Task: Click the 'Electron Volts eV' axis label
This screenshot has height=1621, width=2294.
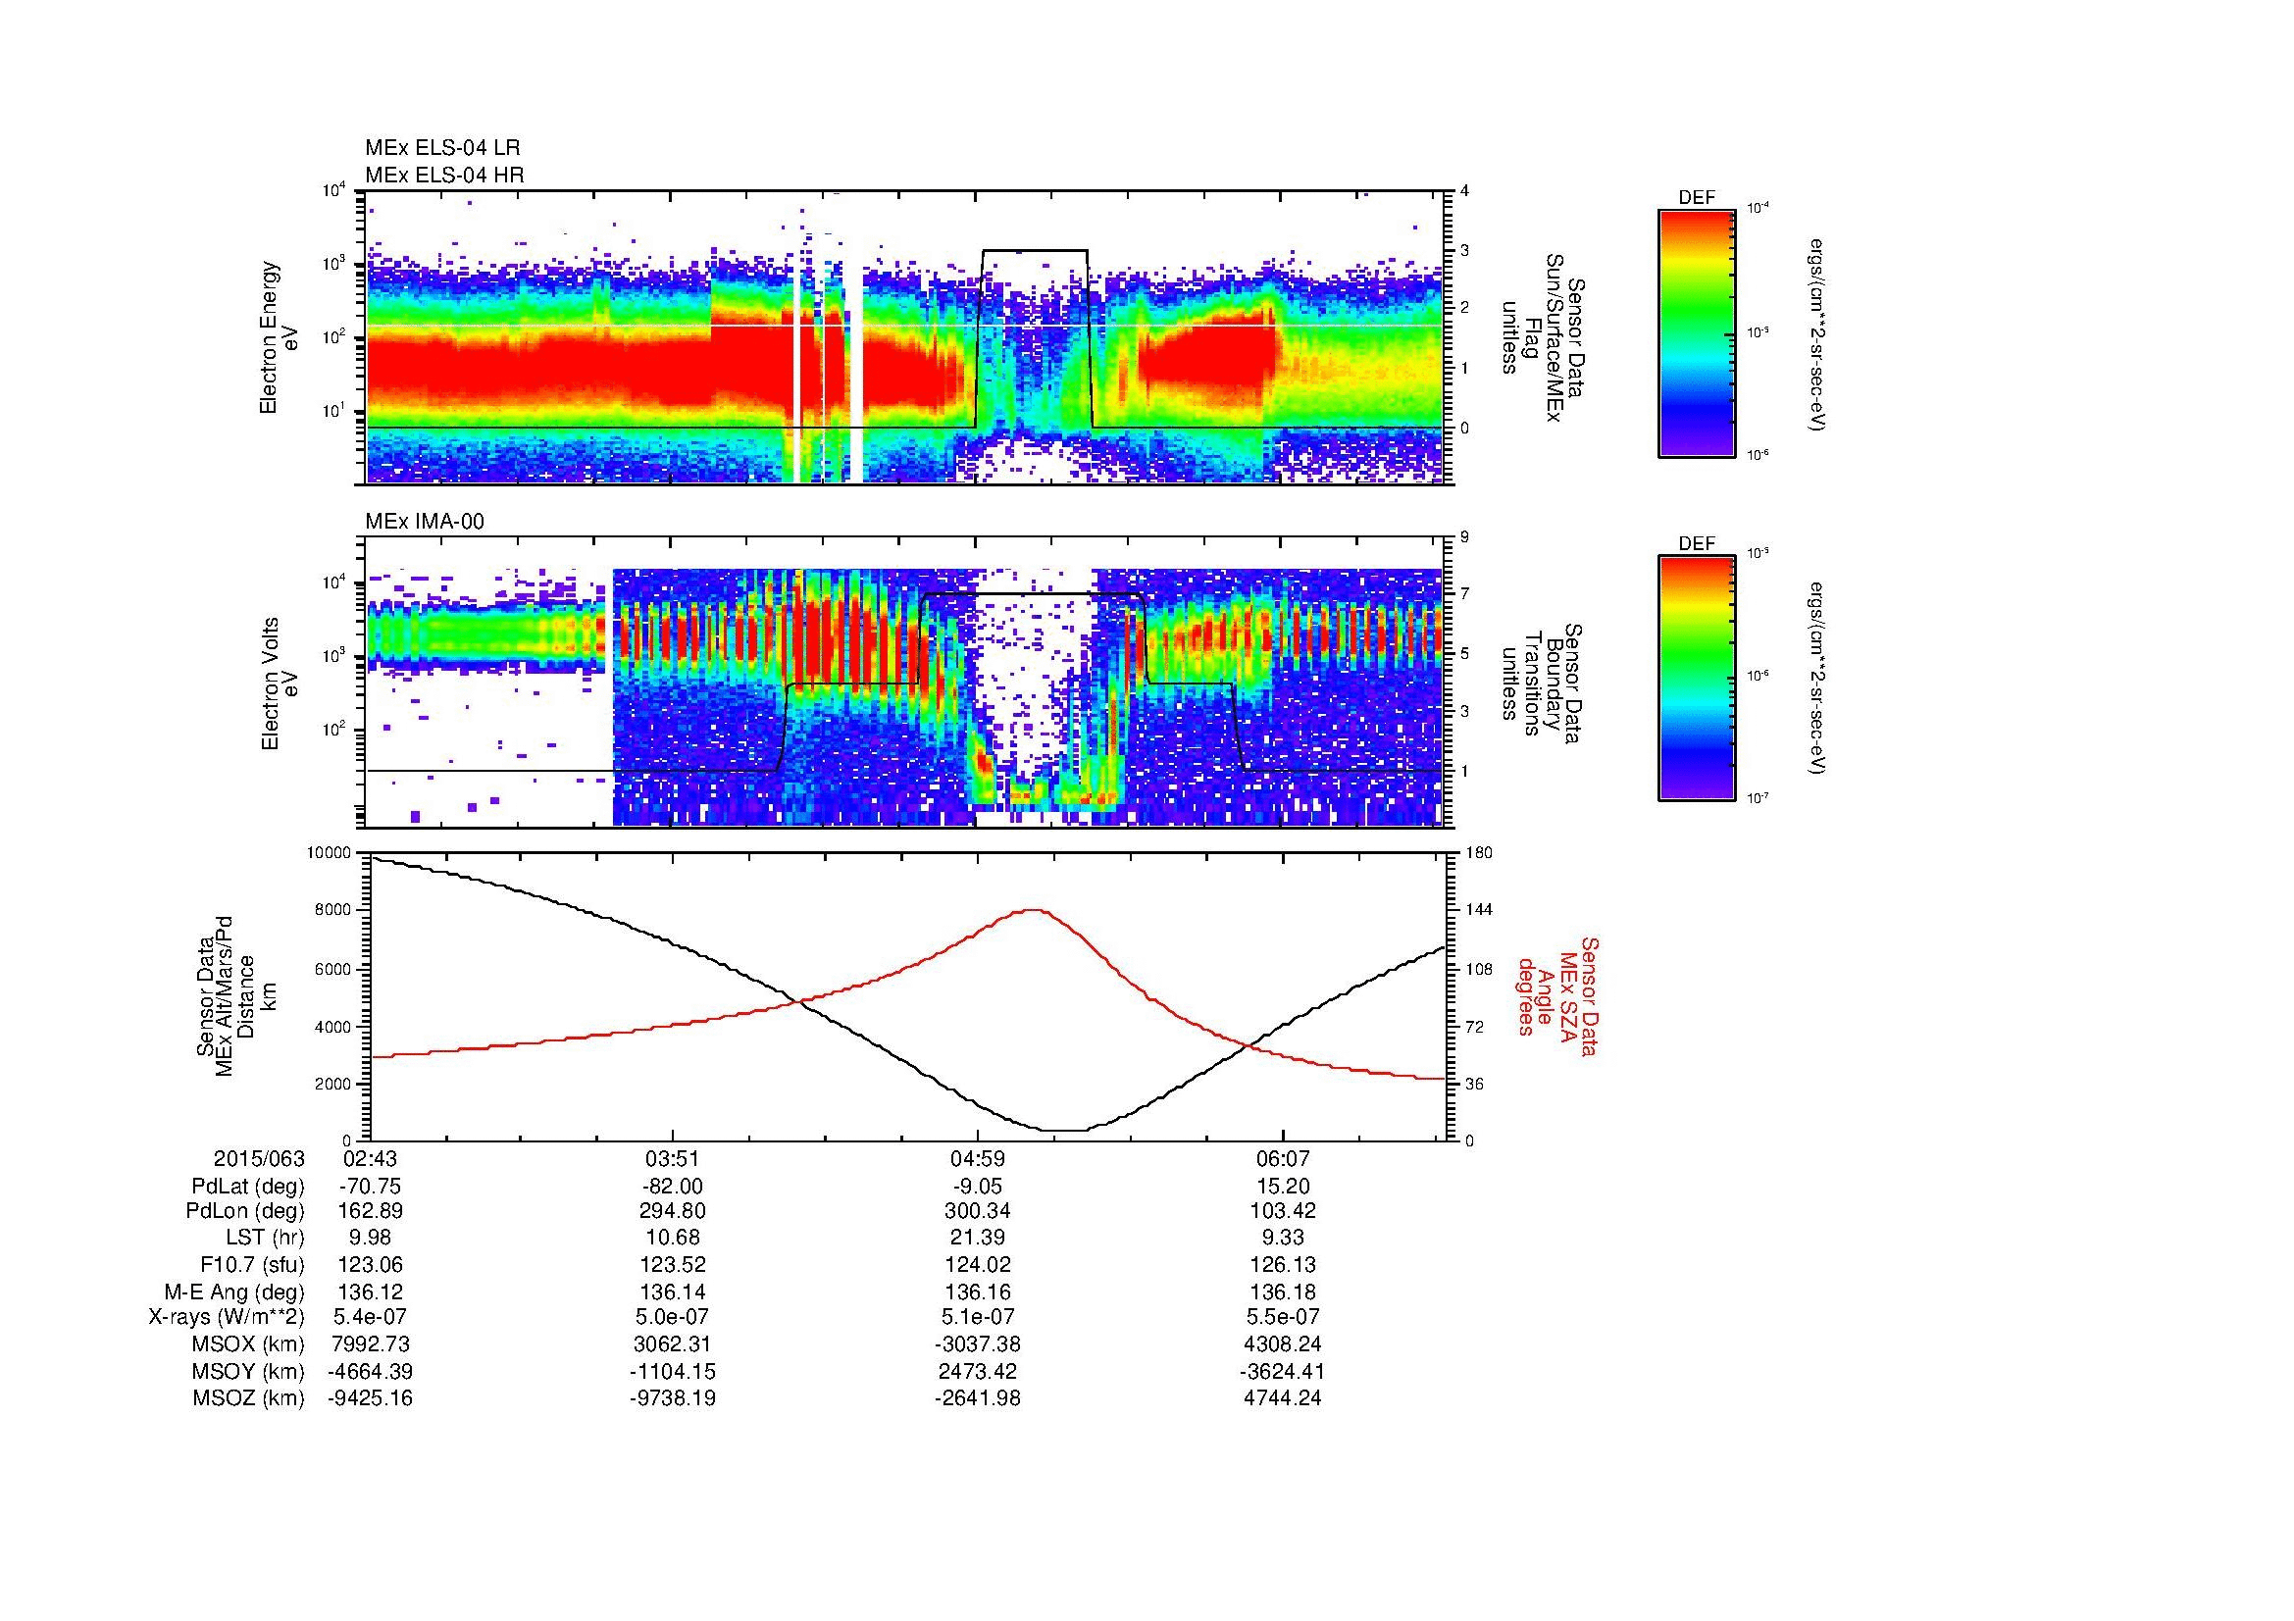Action: [280, 684]
